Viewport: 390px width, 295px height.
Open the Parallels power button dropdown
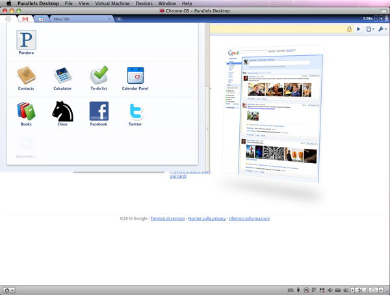click(x=9, y=290)
